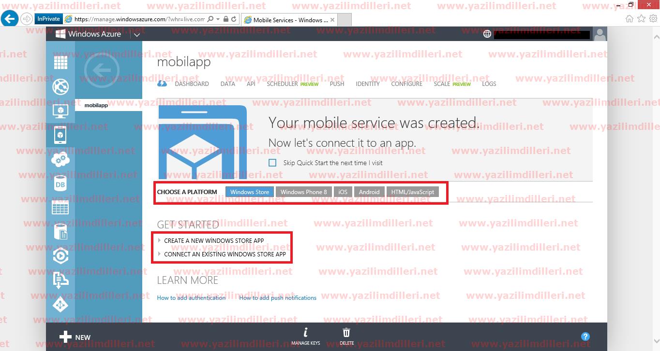The height and width of the screenshot is (351, 660).
Task: Open All Items grid icon in sidebar
Action: 60,62
